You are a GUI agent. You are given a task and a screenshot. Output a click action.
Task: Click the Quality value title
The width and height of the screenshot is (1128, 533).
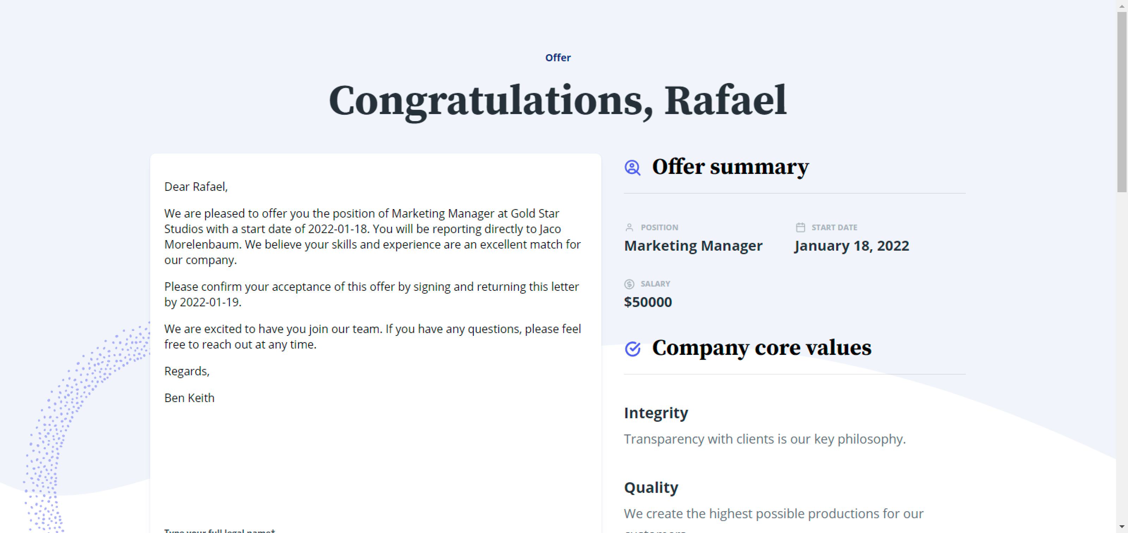651,488
